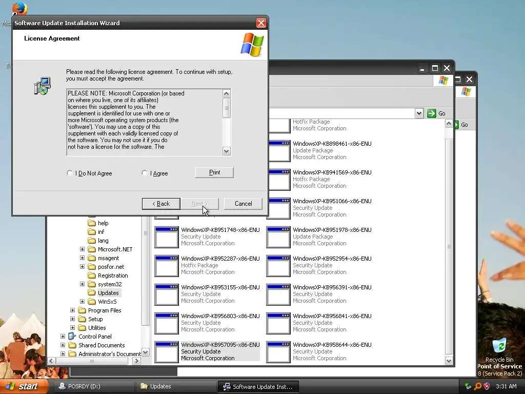Expand the Setup folder node

pos(72,319)
